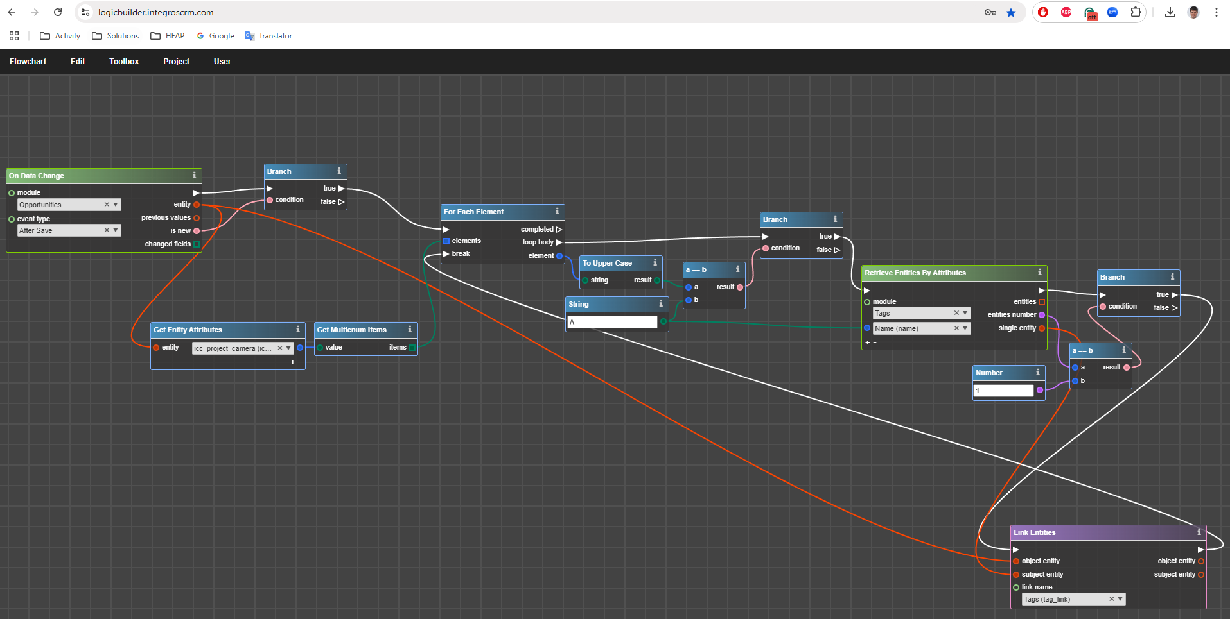Open the HEAP bookmarks folder
The image size is (1230, 619).
168,36
